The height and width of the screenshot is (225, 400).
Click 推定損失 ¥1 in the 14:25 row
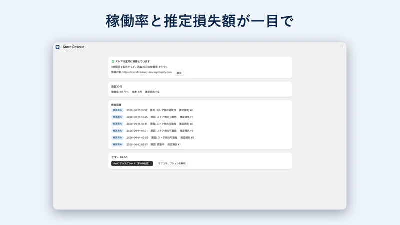186,117
